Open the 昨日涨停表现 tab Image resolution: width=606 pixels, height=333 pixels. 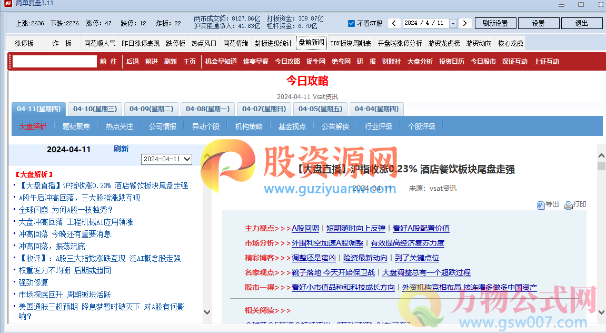[141, 43]
